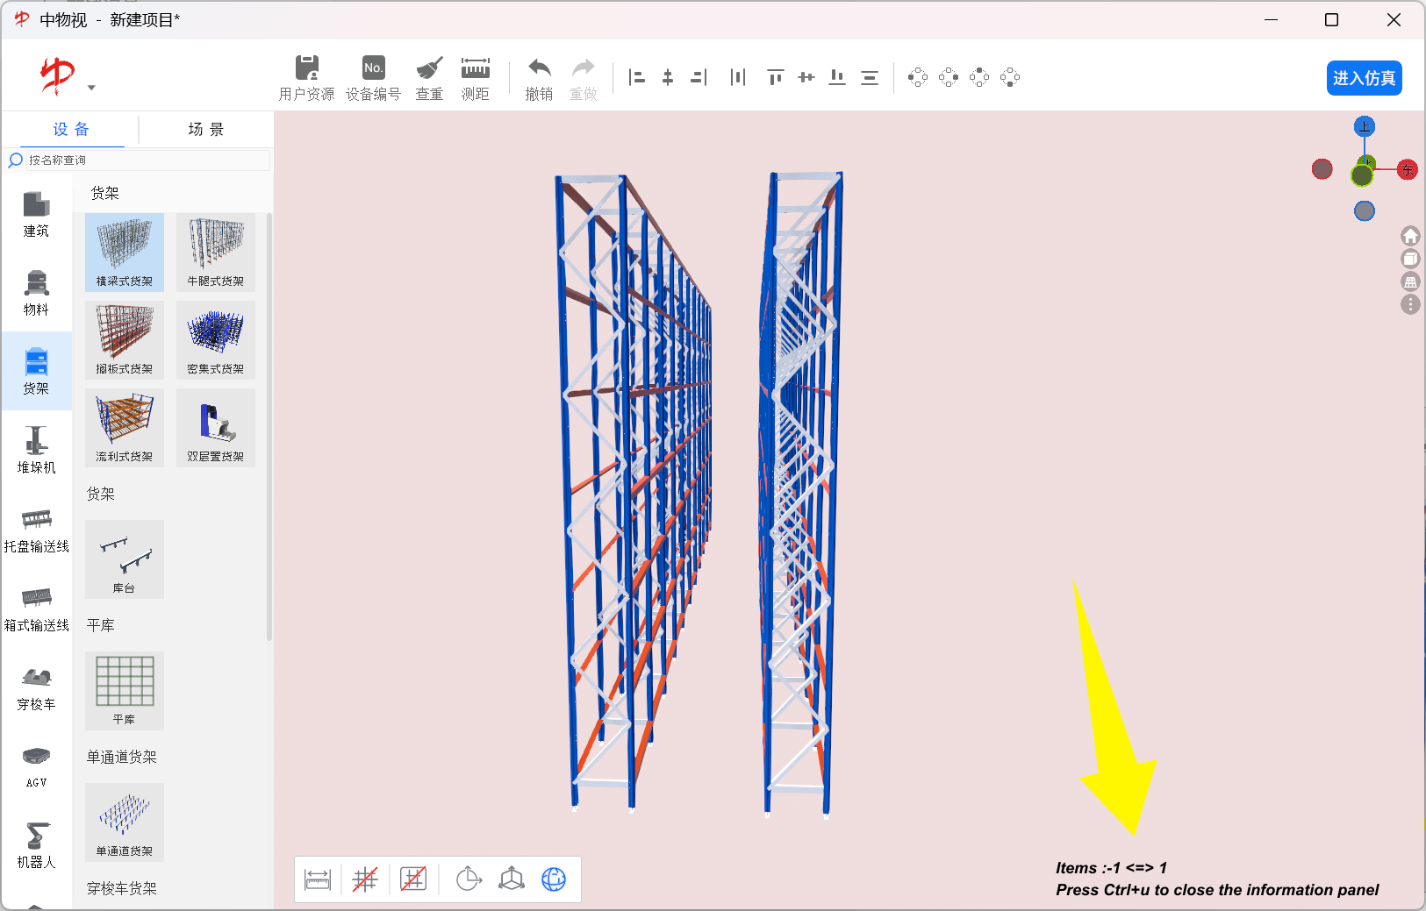Select the 2D rotate axis view icon
Screen dimensions: 1426x911
[x=469, y=879]
